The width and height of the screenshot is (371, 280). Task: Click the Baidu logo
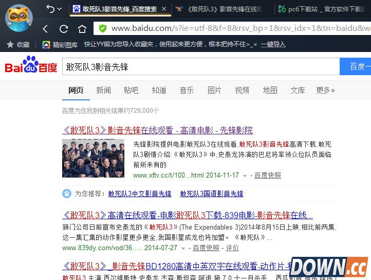(x=31, y=65)
